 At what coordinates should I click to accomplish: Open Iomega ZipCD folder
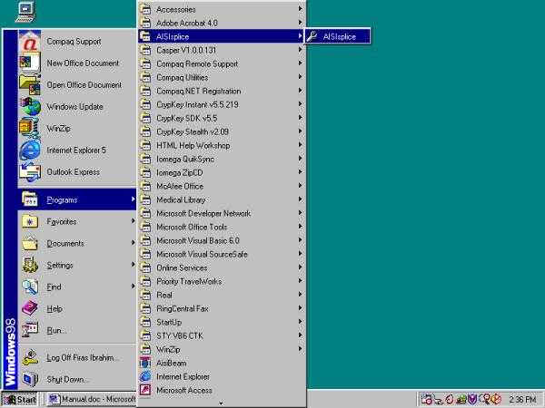pos(222,172)
